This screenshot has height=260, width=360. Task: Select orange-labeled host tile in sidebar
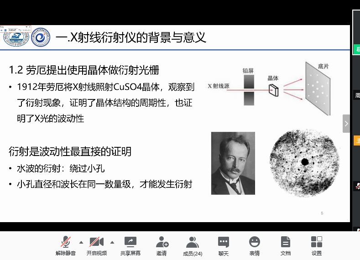coord(357,140)
